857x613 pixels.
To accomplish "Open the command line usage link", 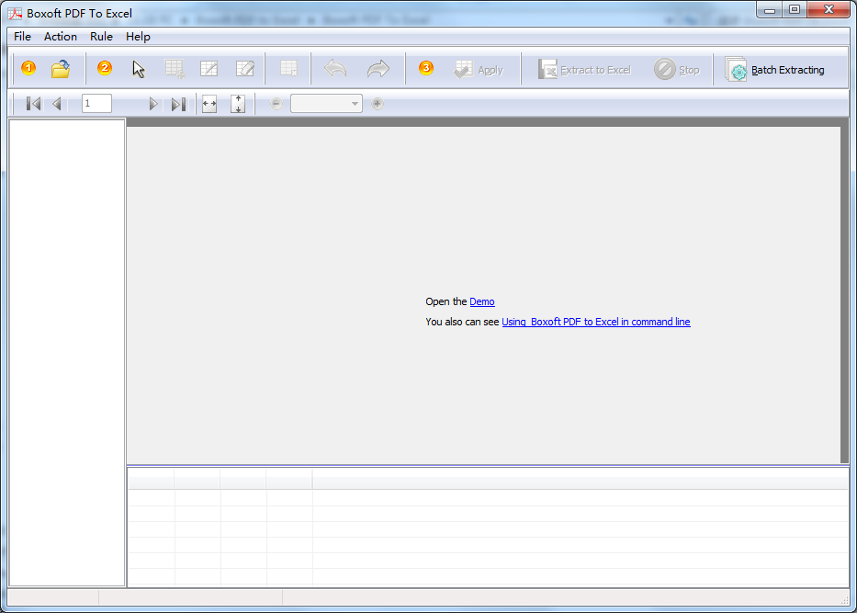I will click(596, 322).
